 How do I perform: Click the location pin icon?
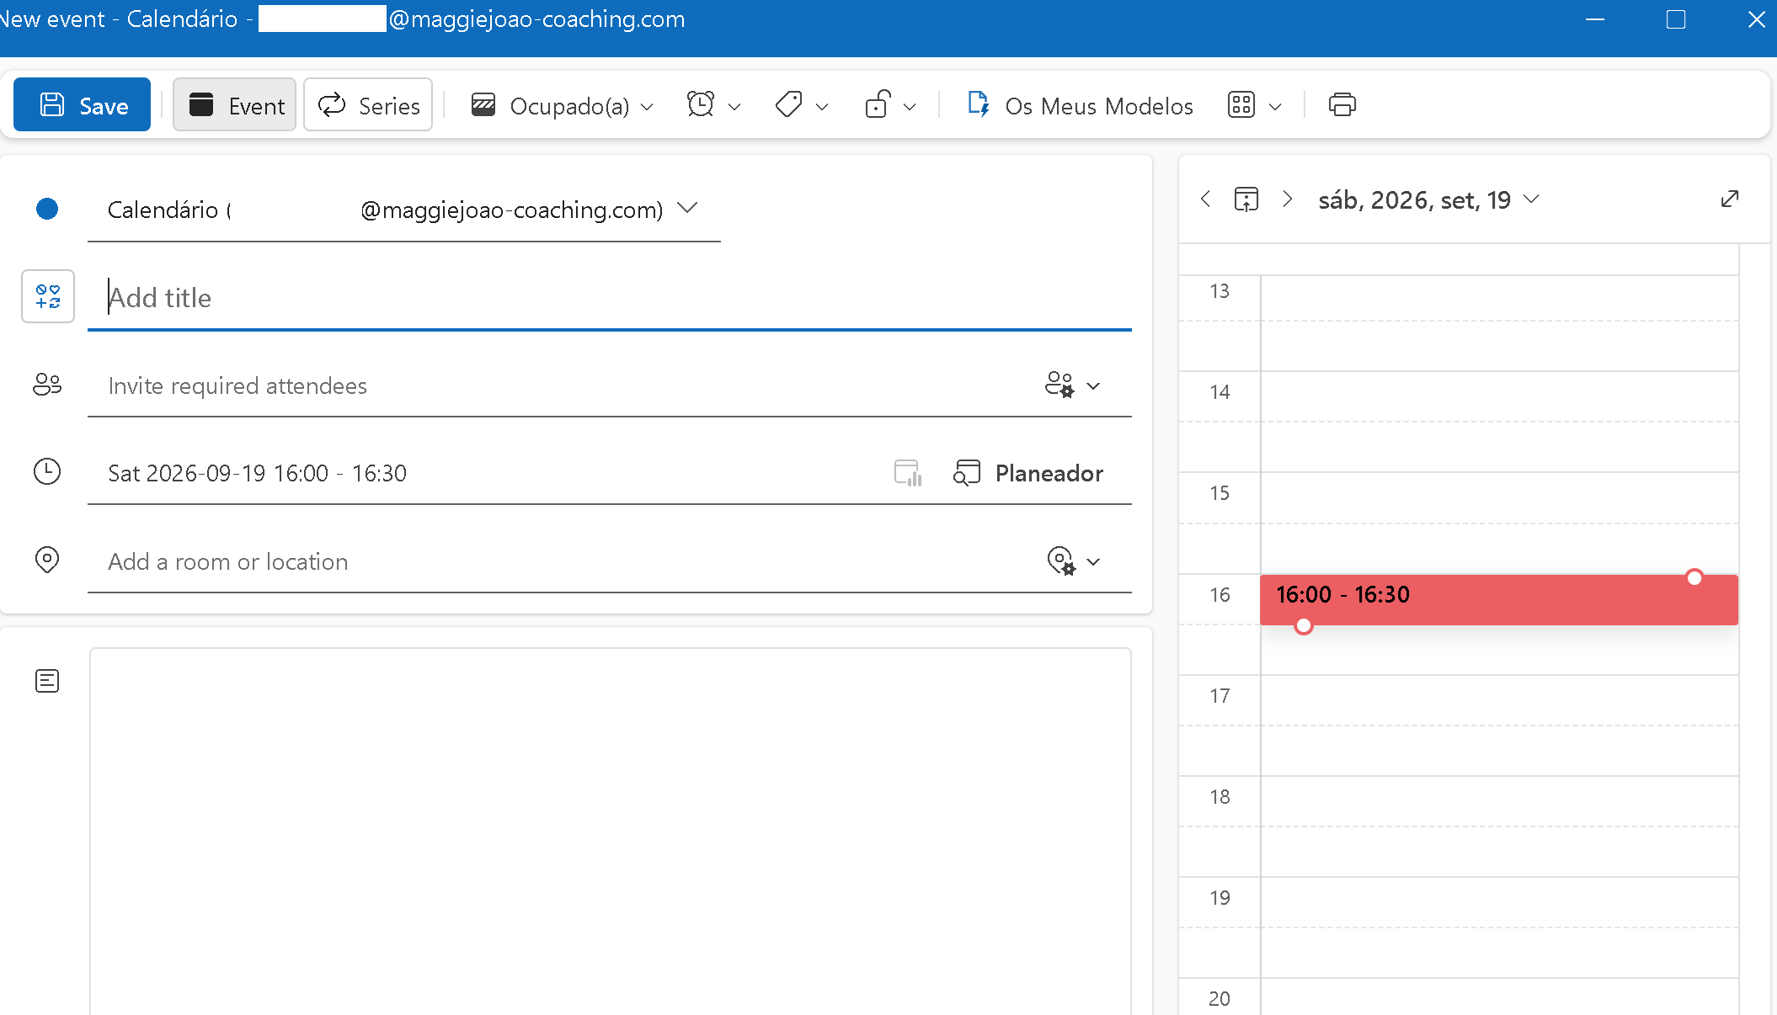(x=47, y=560)
